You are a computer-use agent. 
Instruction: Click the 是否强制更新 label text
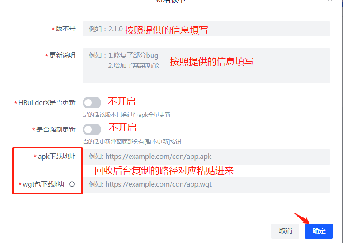pos(56,130)
